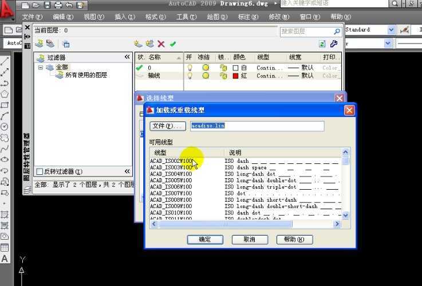Open layer Settings wrench icon
Image resolution: width=422 pixels, height=286 pixels.
[334, 44]
